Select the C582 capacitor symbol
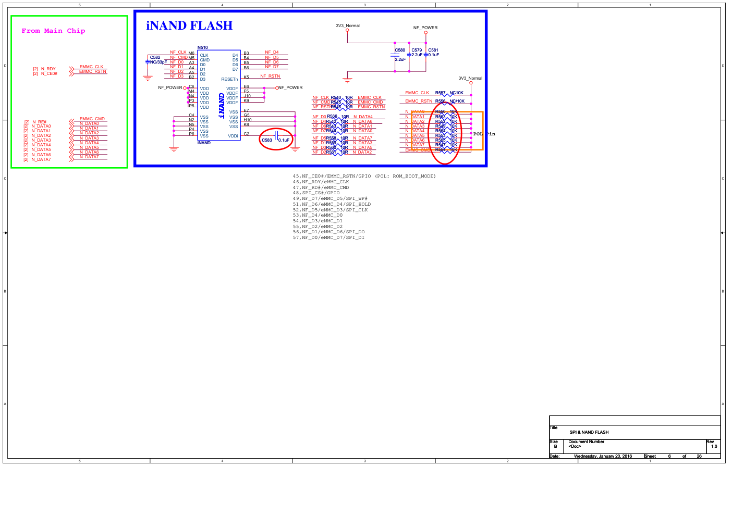Image resolution: width=732 pixels, height=517 pixels. [x=148, y=62]
